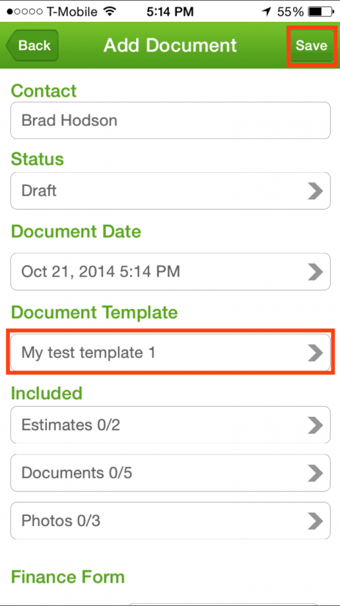The width and height of the screenshot is (340, 606).
Task: Tap the battery icon in status bar
Action: [320, 12]
